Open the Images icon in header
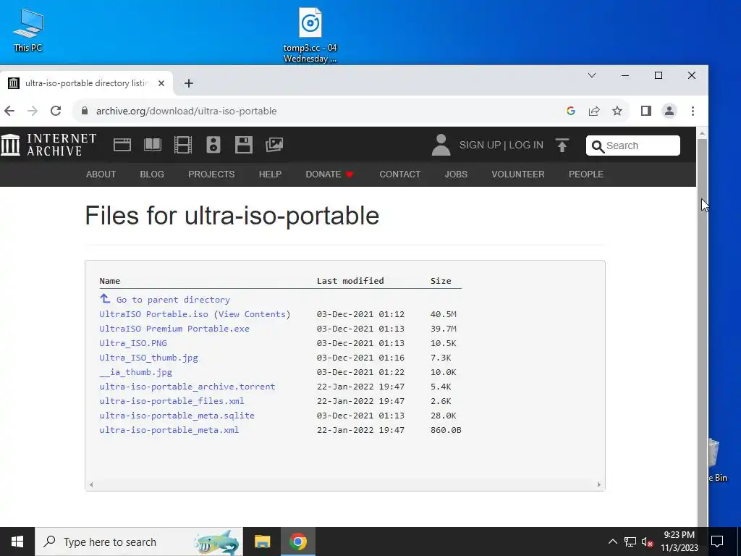This screenshot has width=741, height=556. (274, 145)
